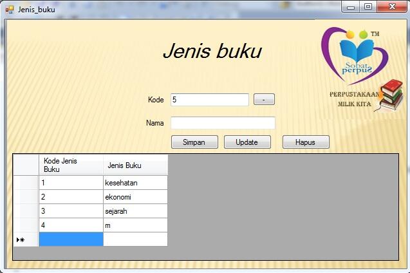Viewport: 410px width, 273px height.
Task: Select the kesehatan cell
Action: point(135,182)
